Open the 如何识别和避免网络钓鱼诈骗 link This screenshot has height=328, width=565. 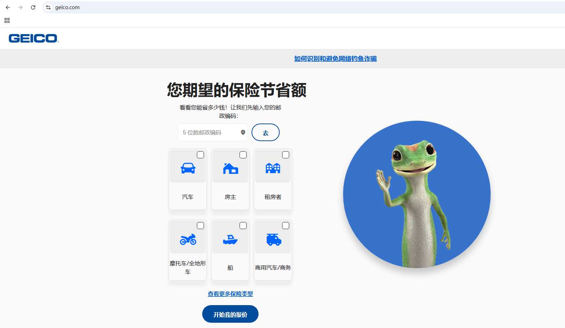point(335,59)
